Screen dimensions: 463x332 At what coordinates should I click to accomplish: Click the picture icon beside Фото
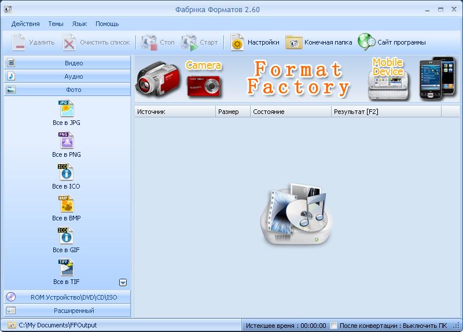coord(11,90)
